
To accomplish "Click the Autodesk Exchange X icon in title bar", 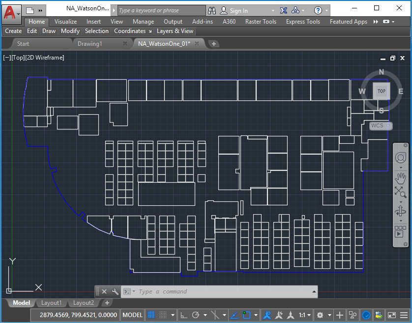I will click(x=283, y=10).
